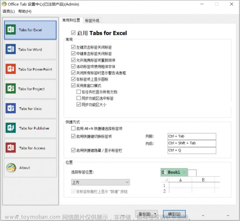Image resolution: width=240 pixels, height=221 pixels.
Task: Click row 1 header in preview
Action: tap(165, 185)
